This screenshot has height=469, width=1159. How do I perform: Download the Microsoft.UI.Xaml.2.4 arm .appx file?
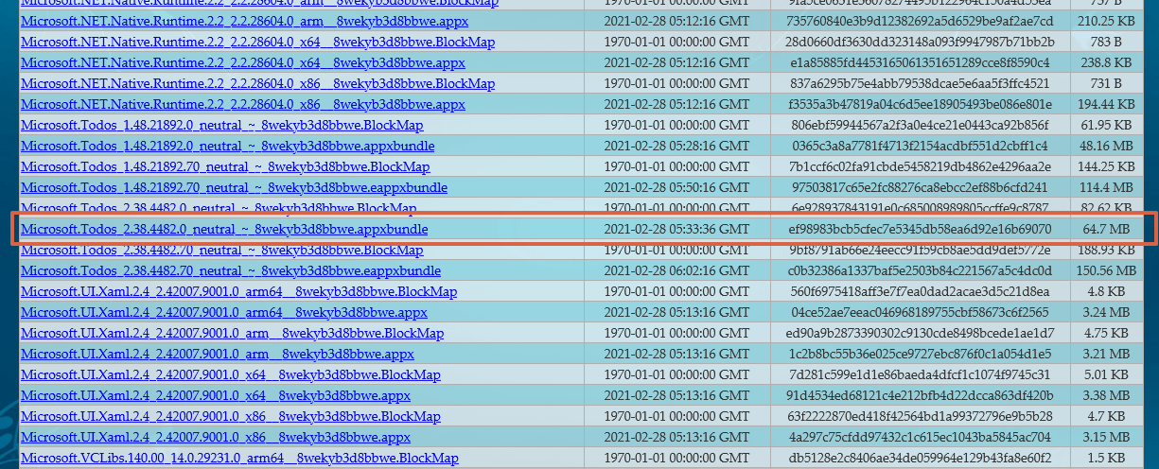coord(218,354)
